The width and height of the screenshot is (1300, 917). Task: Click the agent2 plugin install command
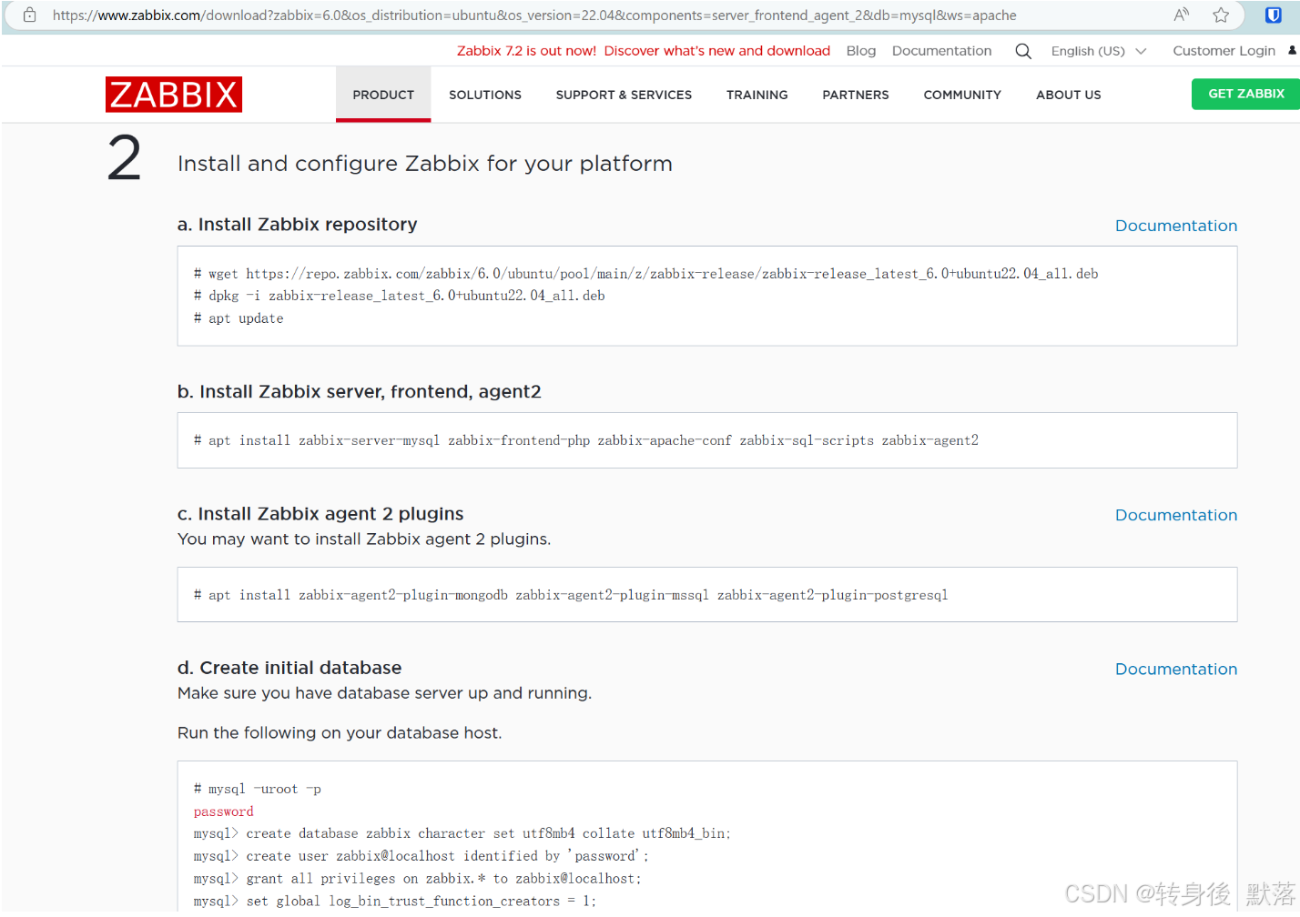click(571, 595)
